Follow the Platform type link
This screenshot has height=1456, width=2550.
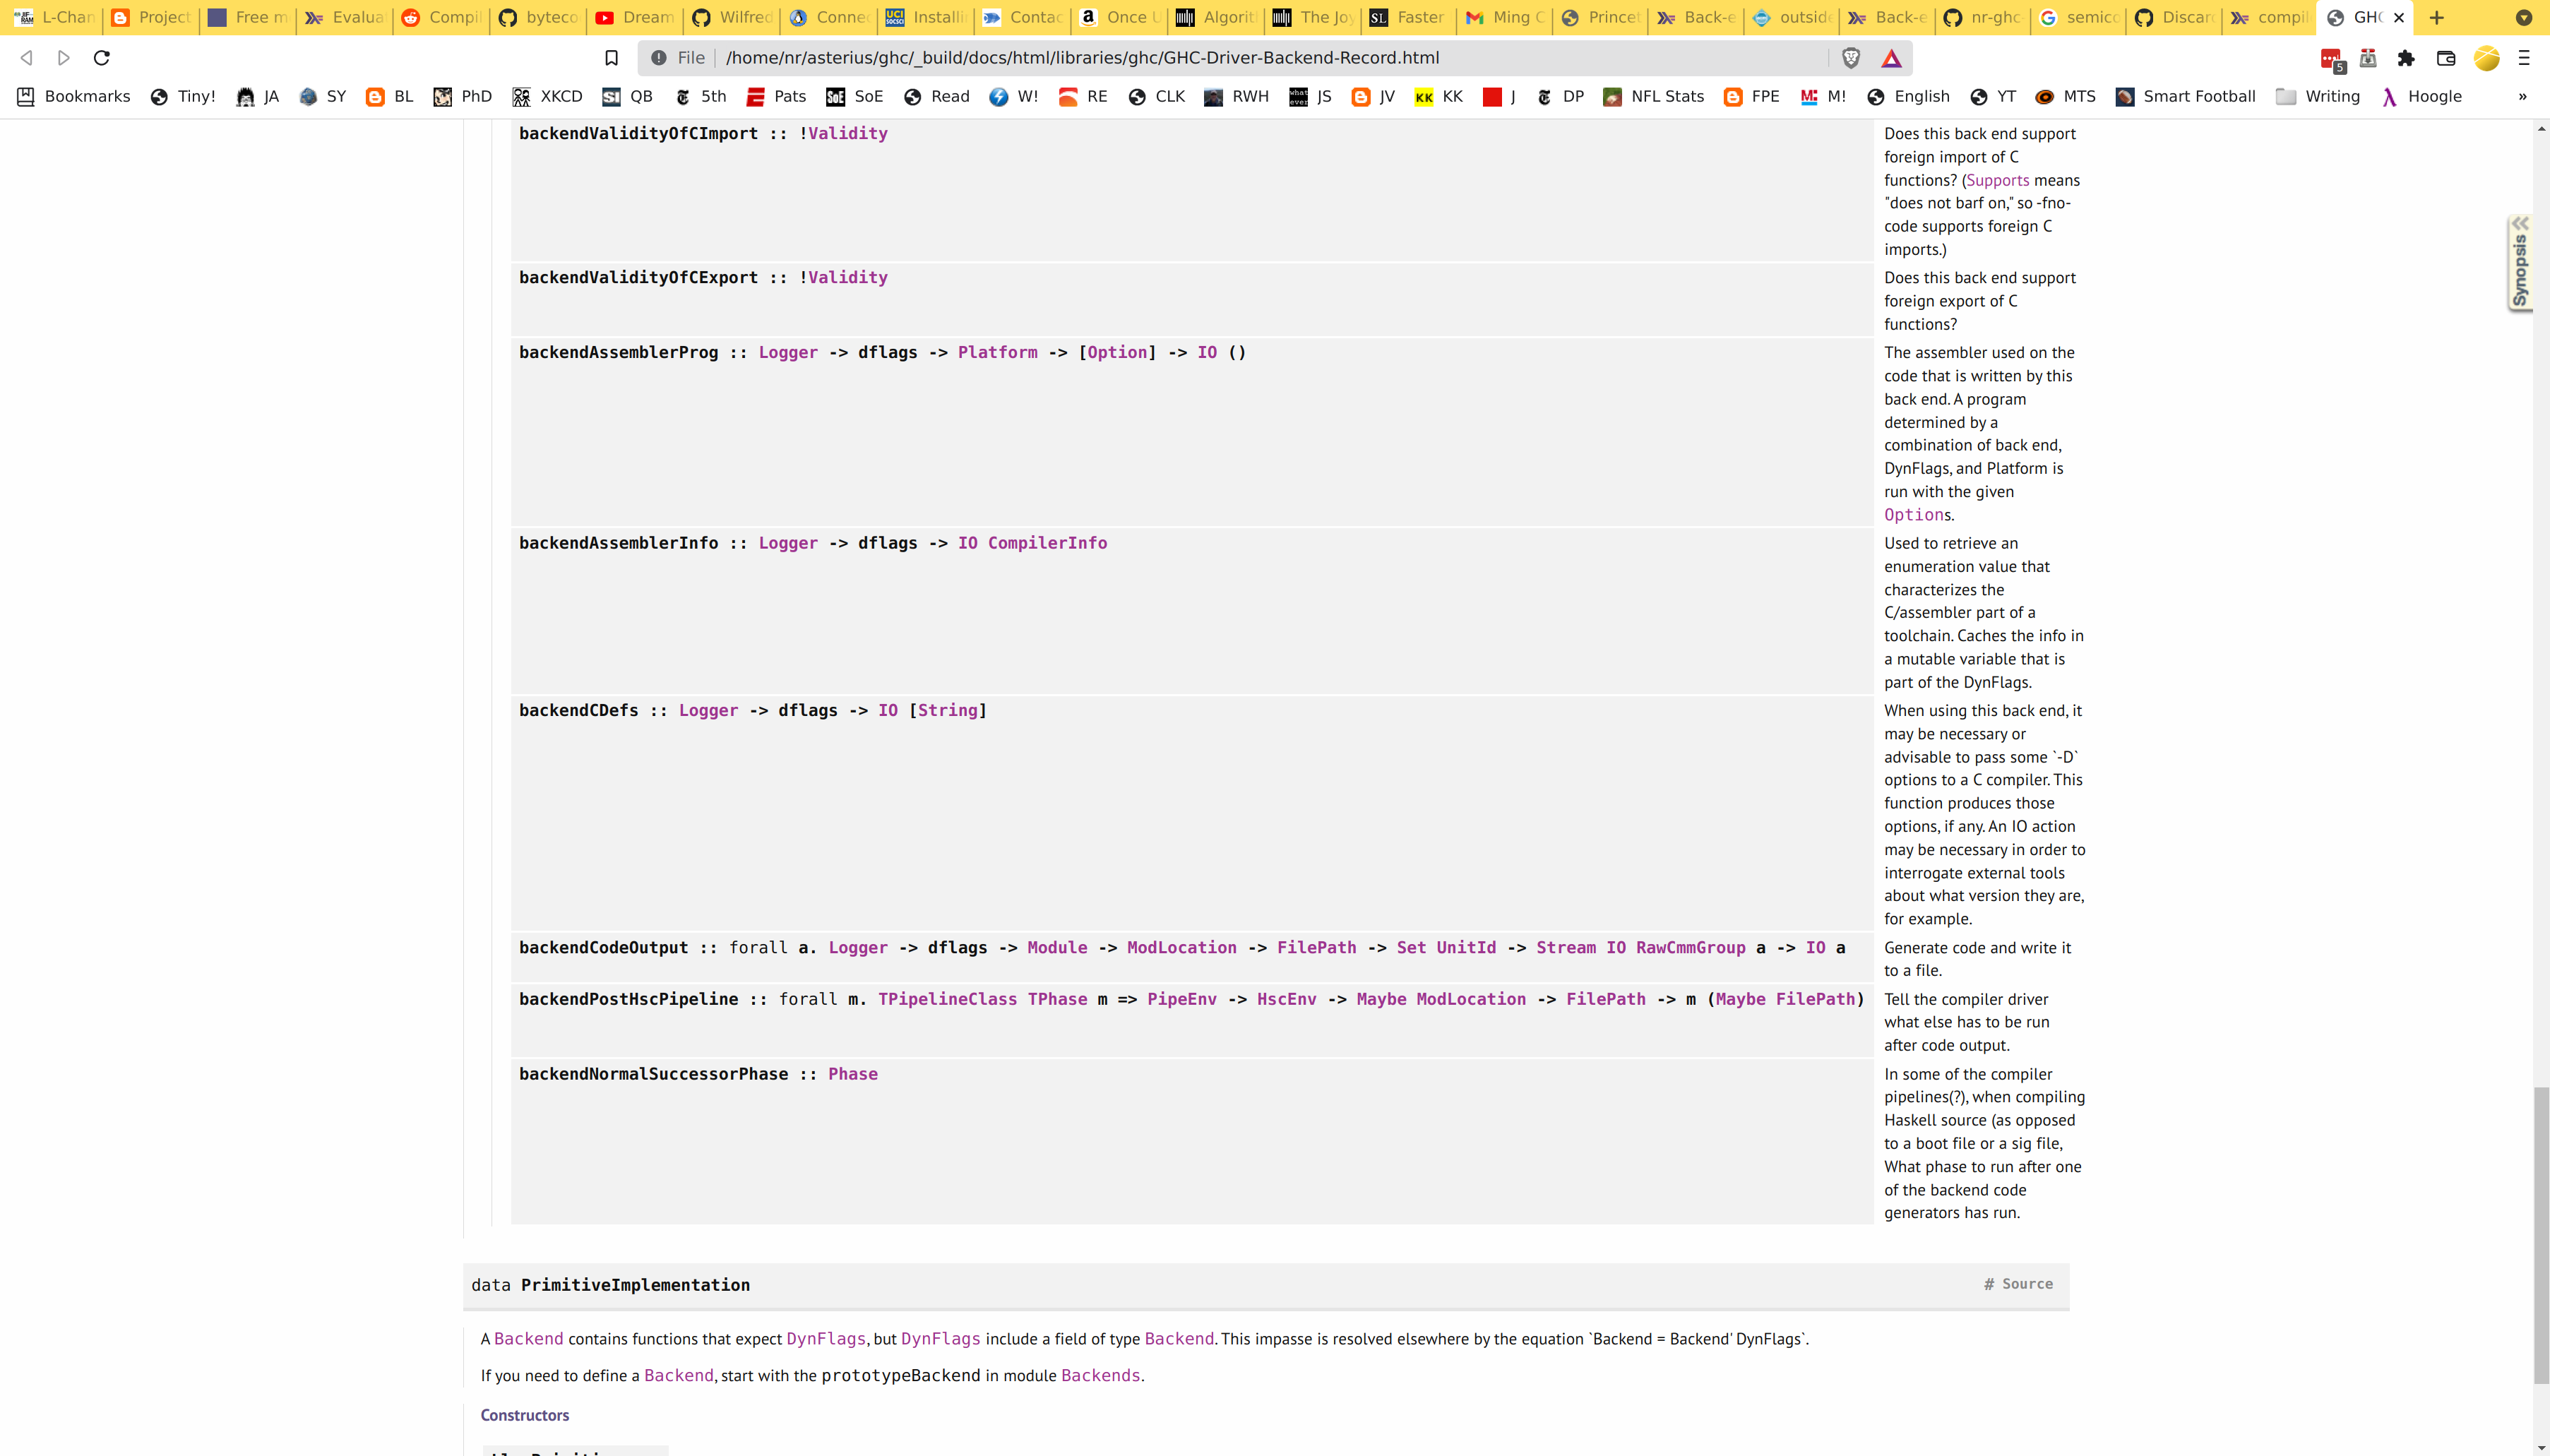(998, 352)
